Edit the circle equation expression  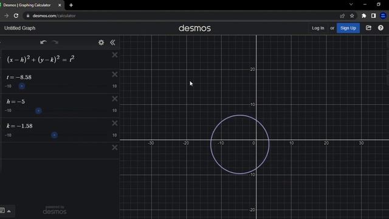(41, 60)
